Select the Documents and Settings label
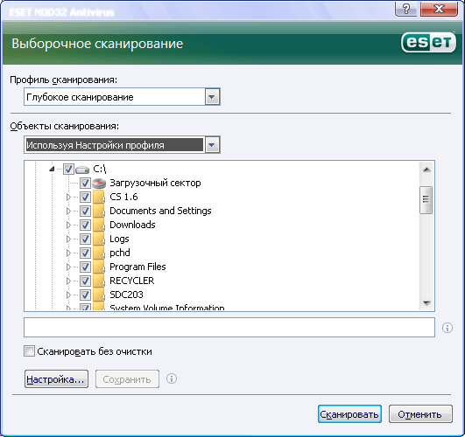The width and height of the screenshot is (465, 437). pos(160,211)
